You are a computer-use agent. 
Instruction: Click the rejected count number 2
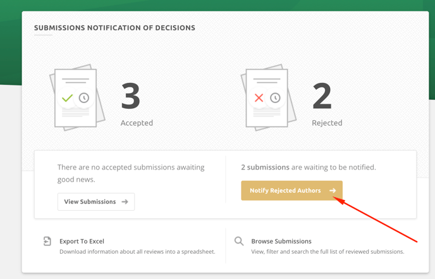tap(322, 96)
